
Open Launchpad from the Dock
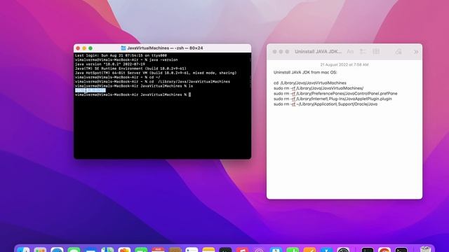(41, 249)
